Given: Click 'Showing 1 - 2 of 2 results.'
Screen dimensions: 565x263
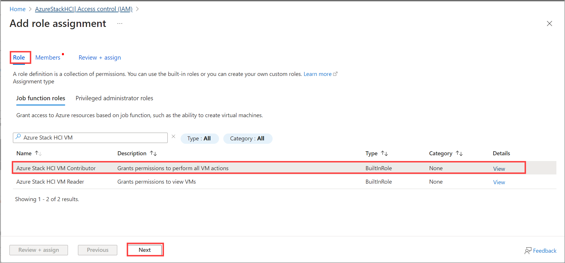Looking at the screenshot, I should (x=47, y=199).
